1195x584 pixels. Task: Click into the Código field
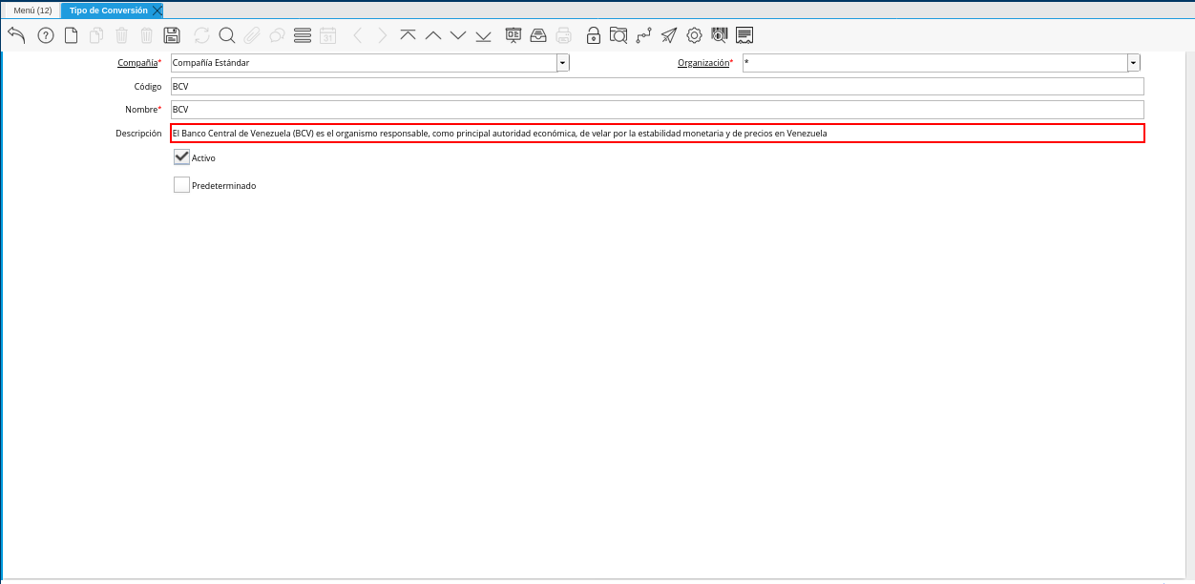(x=657, y=87)
